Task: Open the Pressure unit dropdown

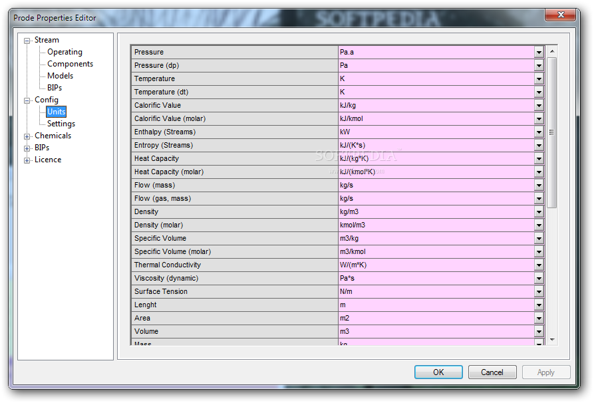Action: 539,53
